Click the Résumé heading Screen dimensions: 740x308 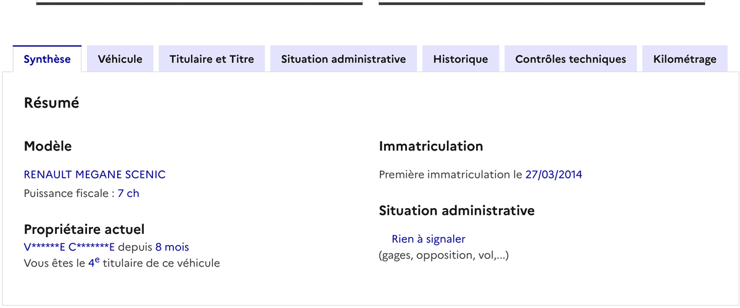(x=51, y=103)
